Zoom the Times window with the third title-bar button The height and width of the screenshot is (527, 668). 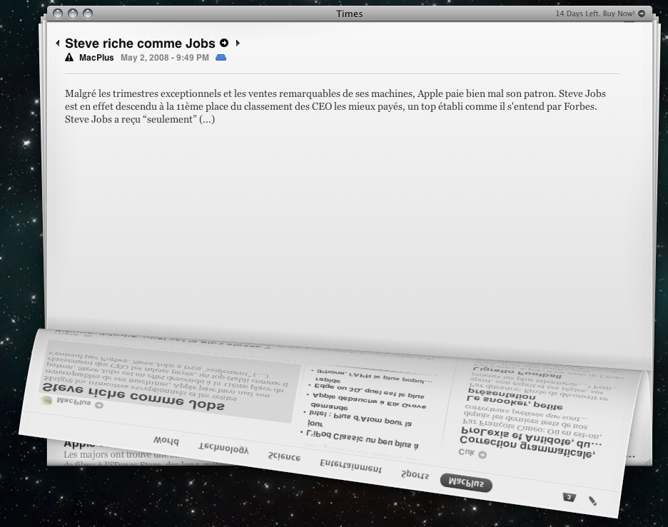coord(88,14)
